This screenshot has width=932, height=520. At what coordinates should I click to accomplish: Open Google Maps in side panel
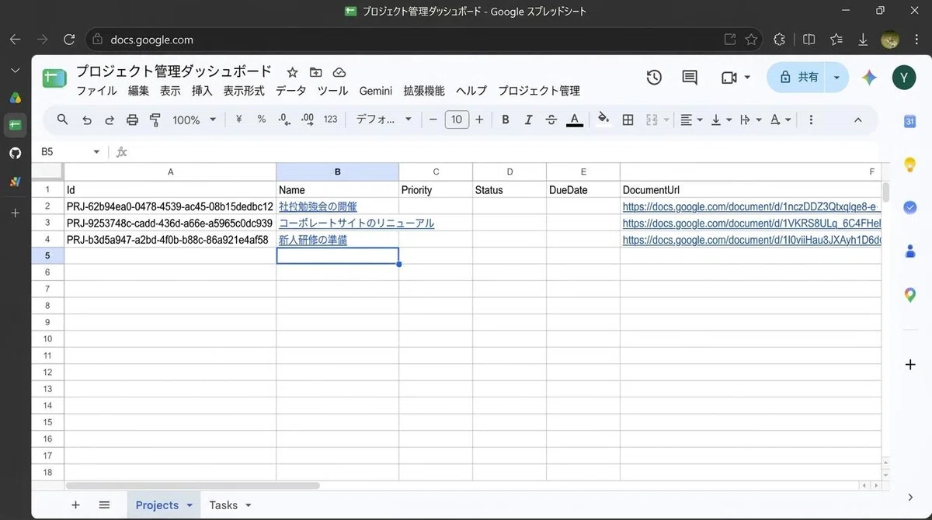[x=910, y=295]
